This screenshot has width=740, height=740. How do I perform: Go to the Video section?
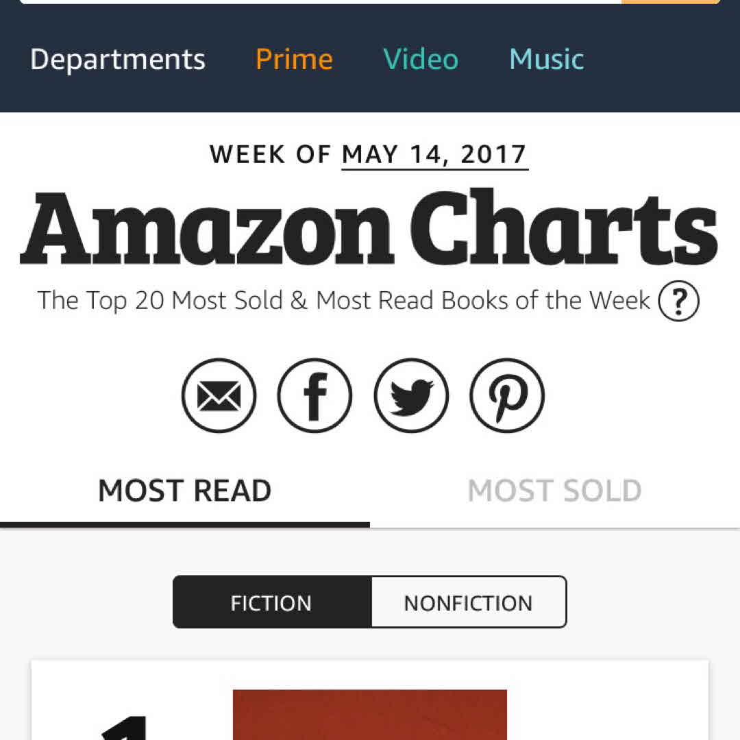(x=421, y=60)
